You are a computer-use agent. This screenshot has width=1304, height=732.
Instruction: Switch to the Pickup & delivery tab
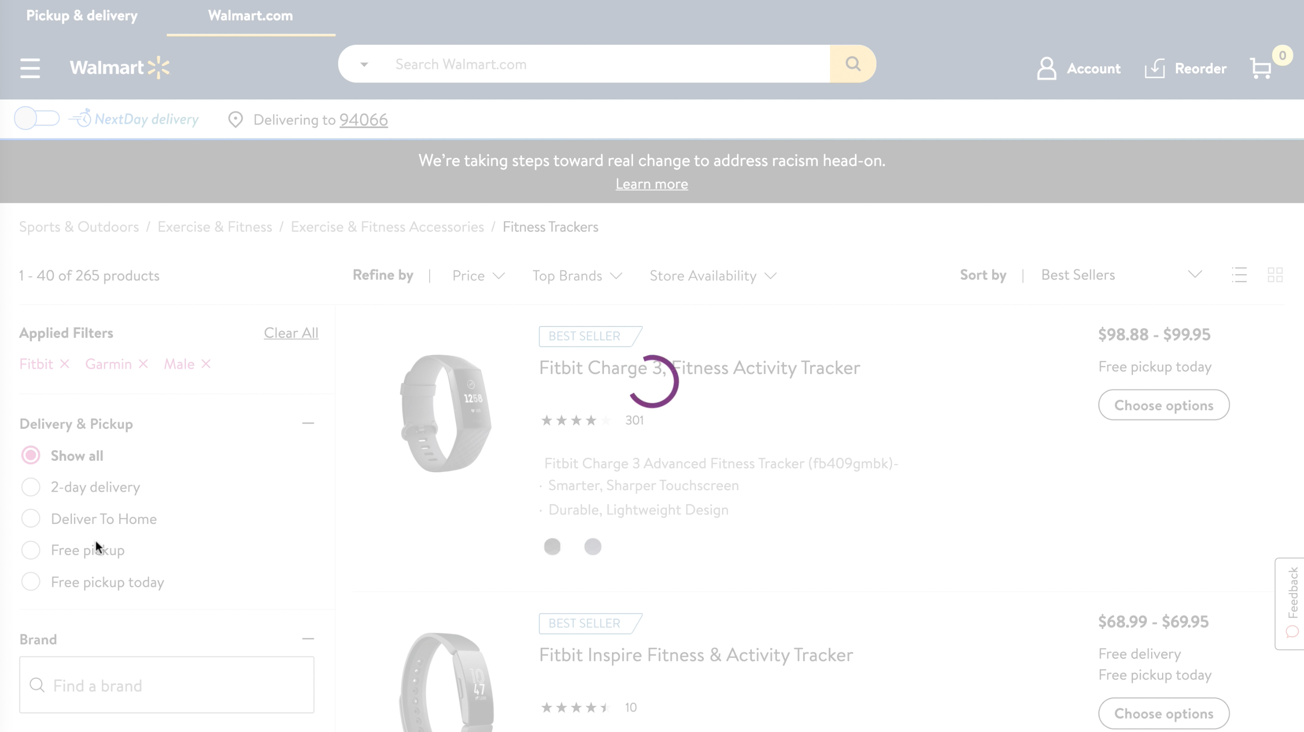click(82, 16)
